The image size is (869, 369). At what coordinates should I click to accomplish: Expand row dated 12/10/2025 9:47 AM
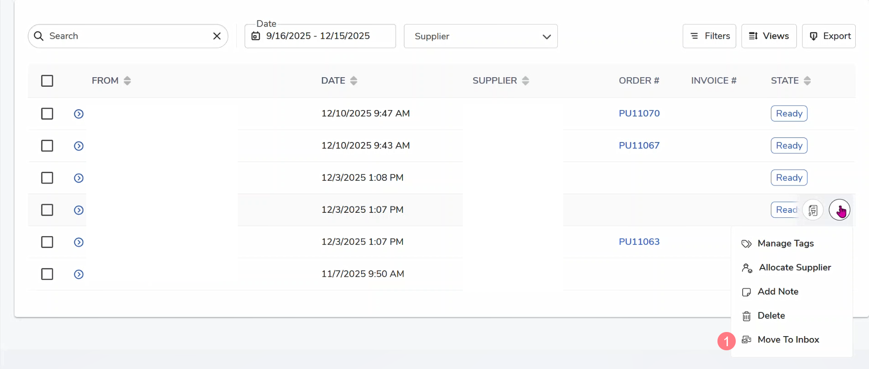(x=79, y=114)
